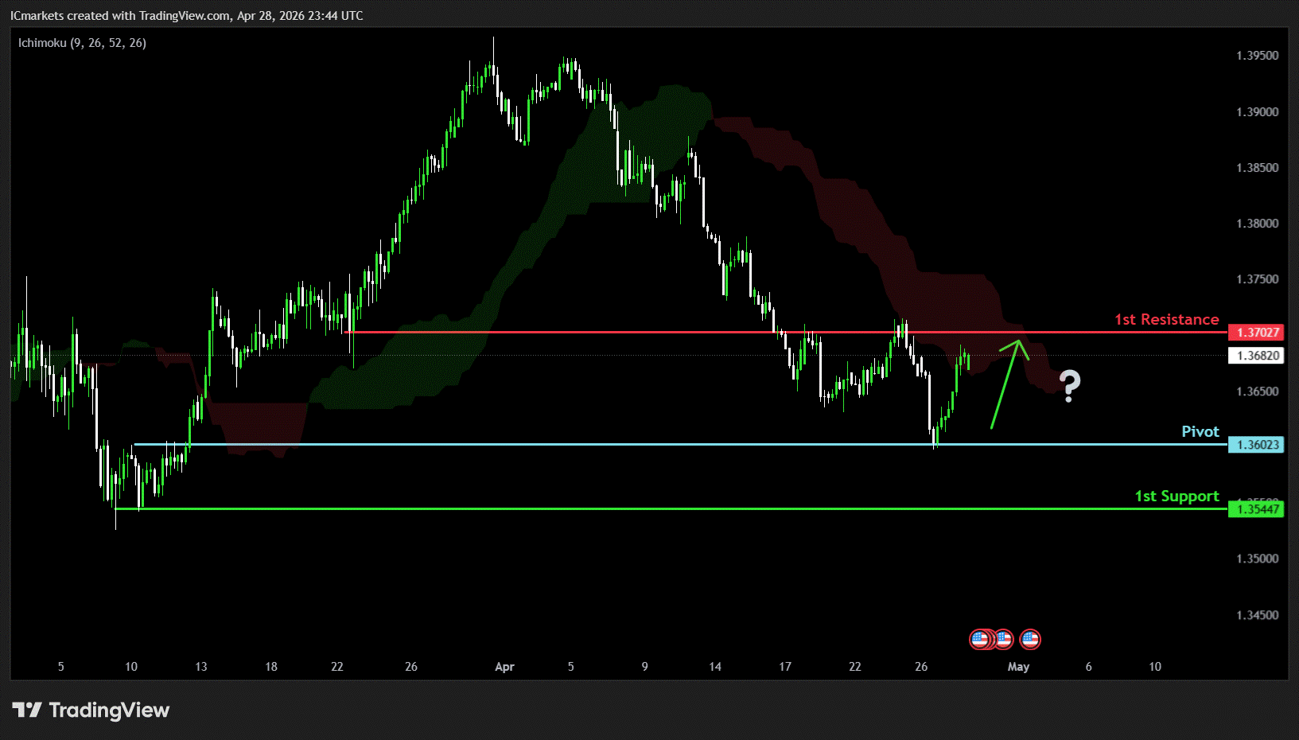Open the rightmost US event flag icon
This screenshot has height=740, width=1299.
pos(1030,639)
